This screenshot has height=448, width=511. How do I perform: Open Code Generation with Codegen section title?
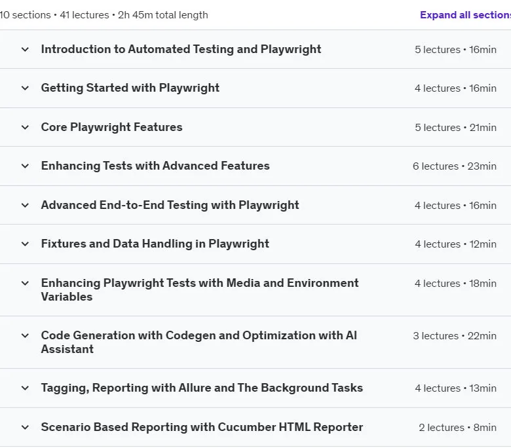coord(199,342)
